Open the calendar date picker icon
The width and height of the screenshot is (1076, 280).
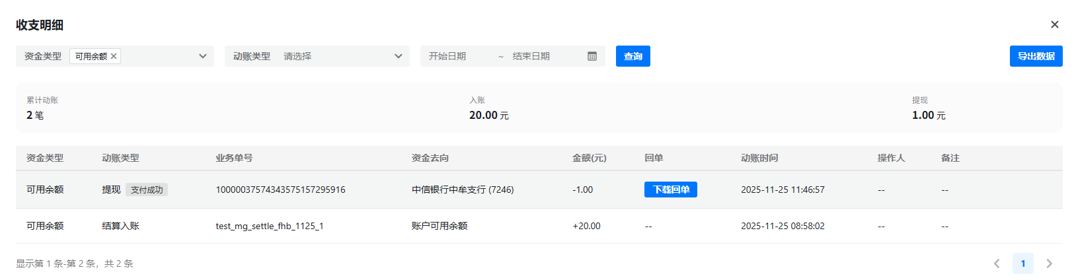pos(592,56)
